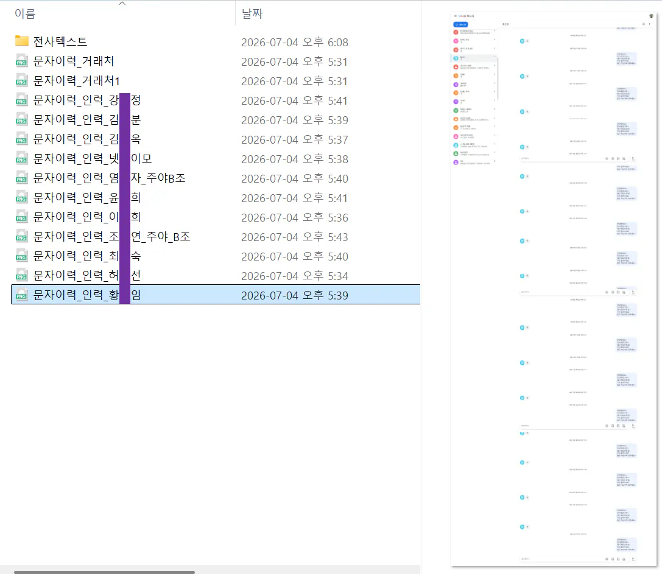Viewport: 662px width, 574px height.
Task: Open the 전사텍스트 folder icon
Action: (x=21, y=41)
